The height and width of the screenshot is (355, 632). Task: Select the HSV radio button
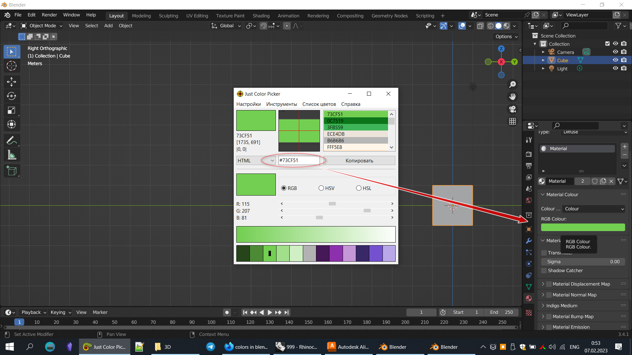pyautogui.click(x=321, y=188)
